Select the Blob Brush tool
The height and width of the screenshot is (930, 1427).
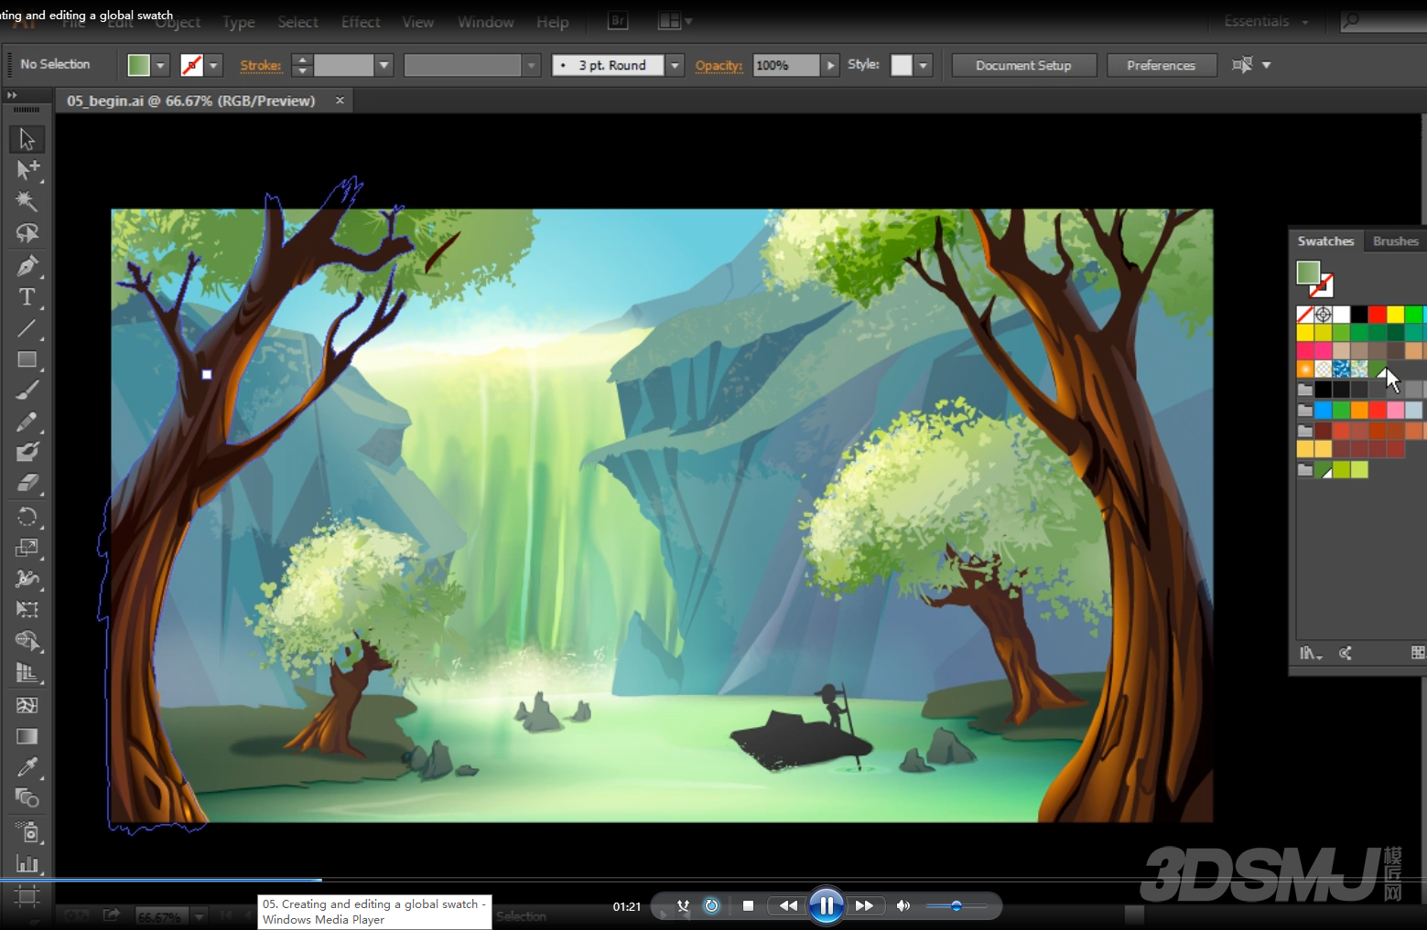click(27, 452)
